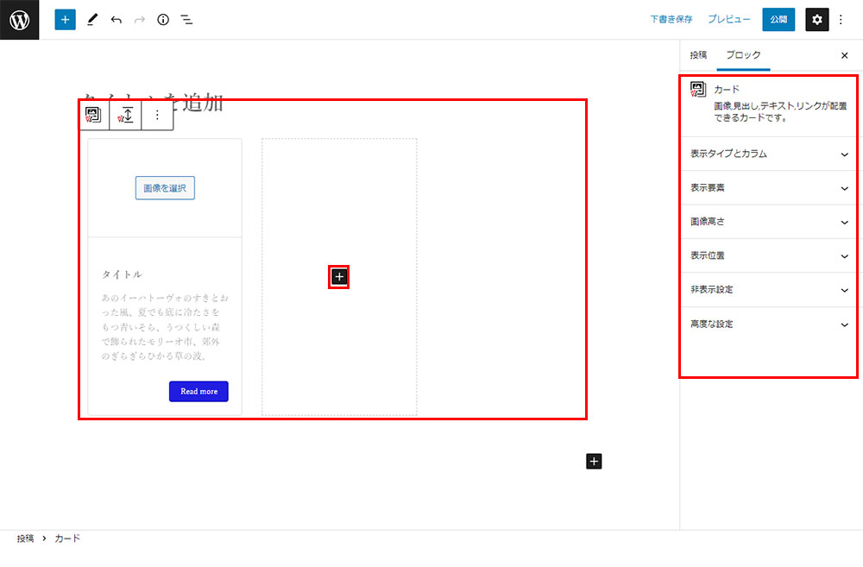
Task: Open the info details icon
Action: [163, 19]
